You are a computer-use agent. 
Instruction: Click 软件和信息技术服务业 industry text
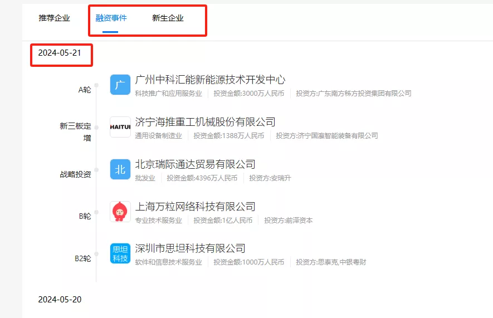click(x=169, y=262)
